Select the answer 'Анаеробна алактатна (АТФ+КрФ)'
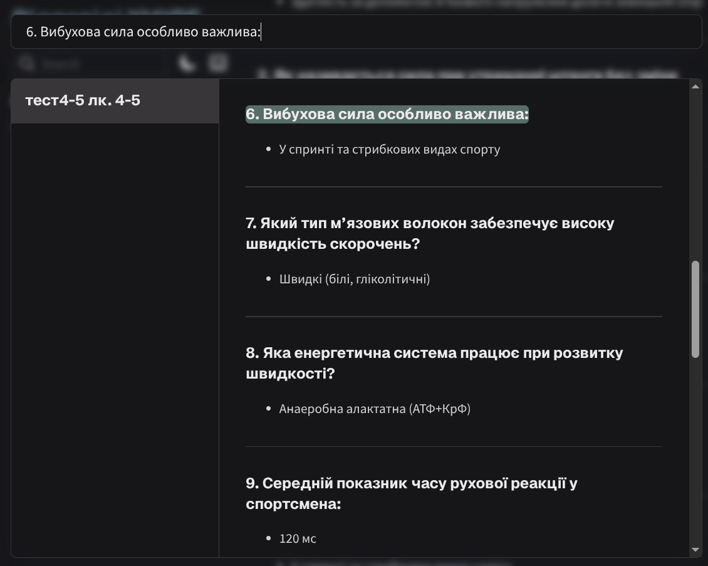This screenshot has width=708, height=566. tap(374, 409)
